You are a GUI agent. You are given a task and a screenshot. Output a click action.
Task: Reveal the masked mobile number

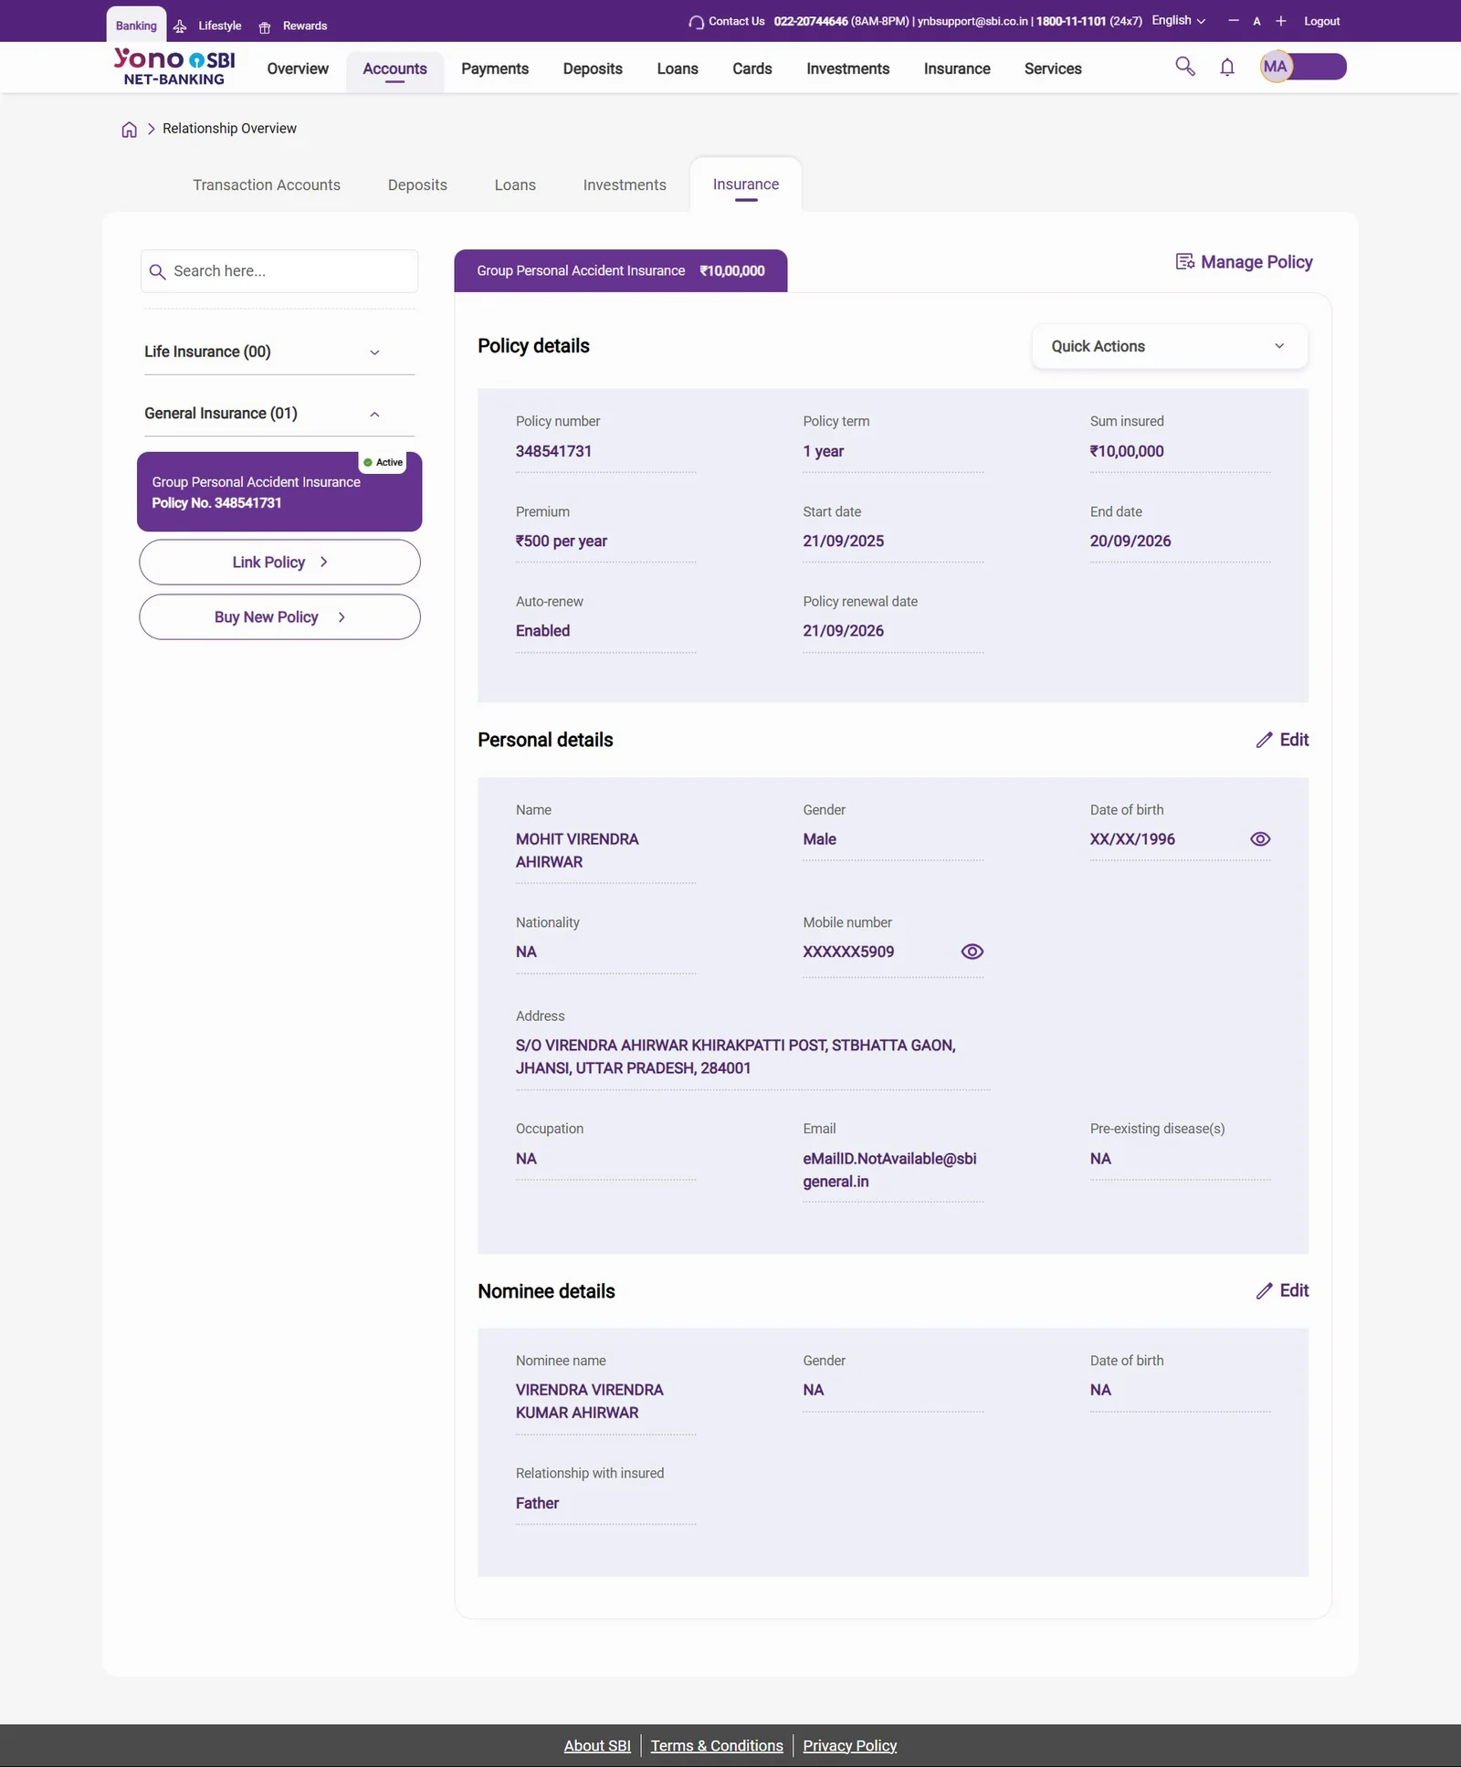pyautogui.click(x=972, y=952)
